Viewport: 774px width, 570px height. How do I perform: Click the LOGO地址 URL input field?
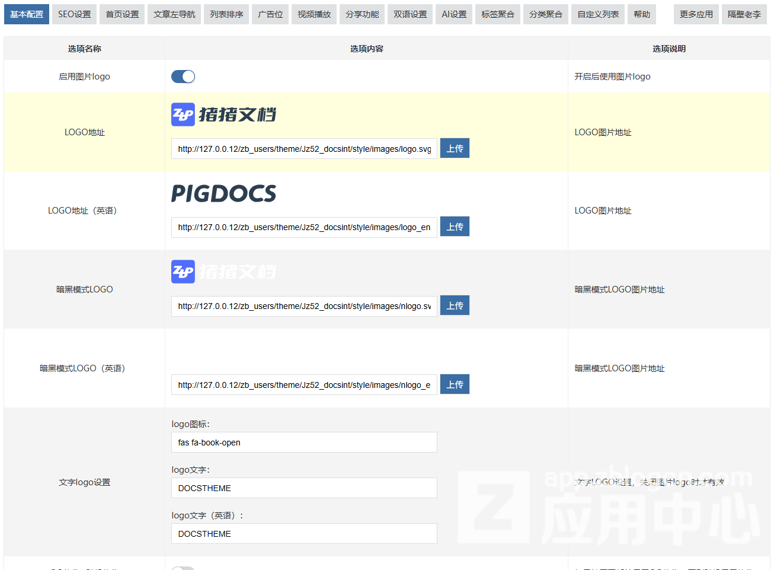coord(303,148)
